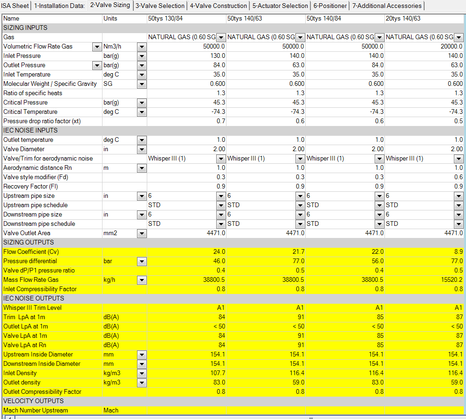Screen dimensions: 466x419
Task: Open the Molecular Weight SG units dropdown
Action: (142, 84)
